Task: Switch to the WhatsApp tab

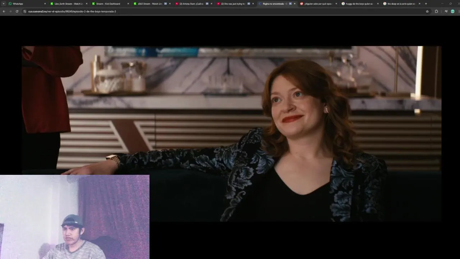Action: [x=27, y=4]
